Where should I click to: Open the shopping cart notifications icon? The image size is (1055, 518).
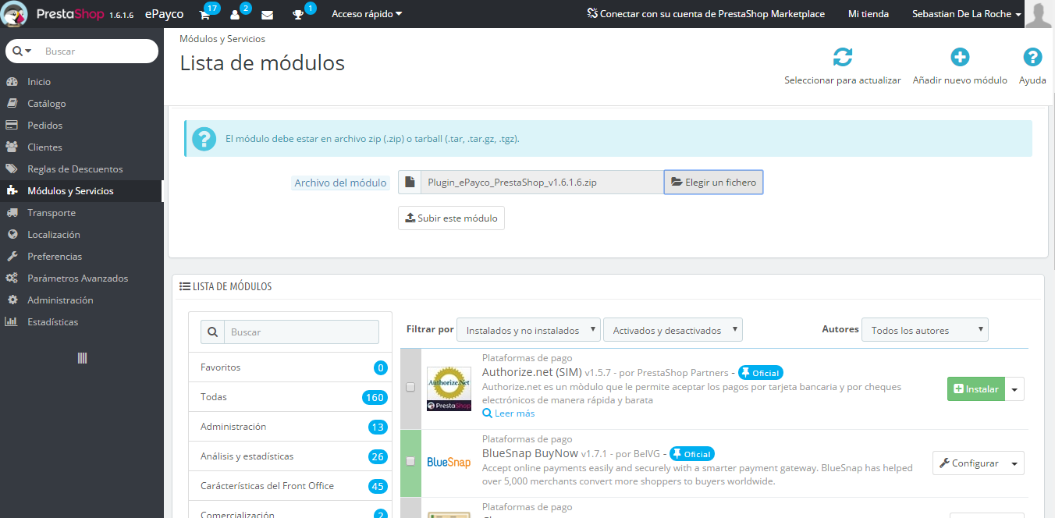tap(205, 15)
